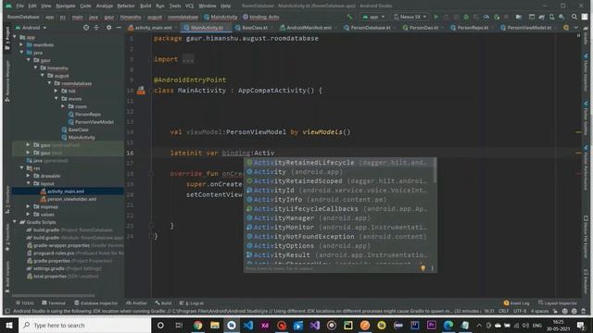Click the Type here to search box
Viewport: 593px width, 333px height.
pos(85,325)
